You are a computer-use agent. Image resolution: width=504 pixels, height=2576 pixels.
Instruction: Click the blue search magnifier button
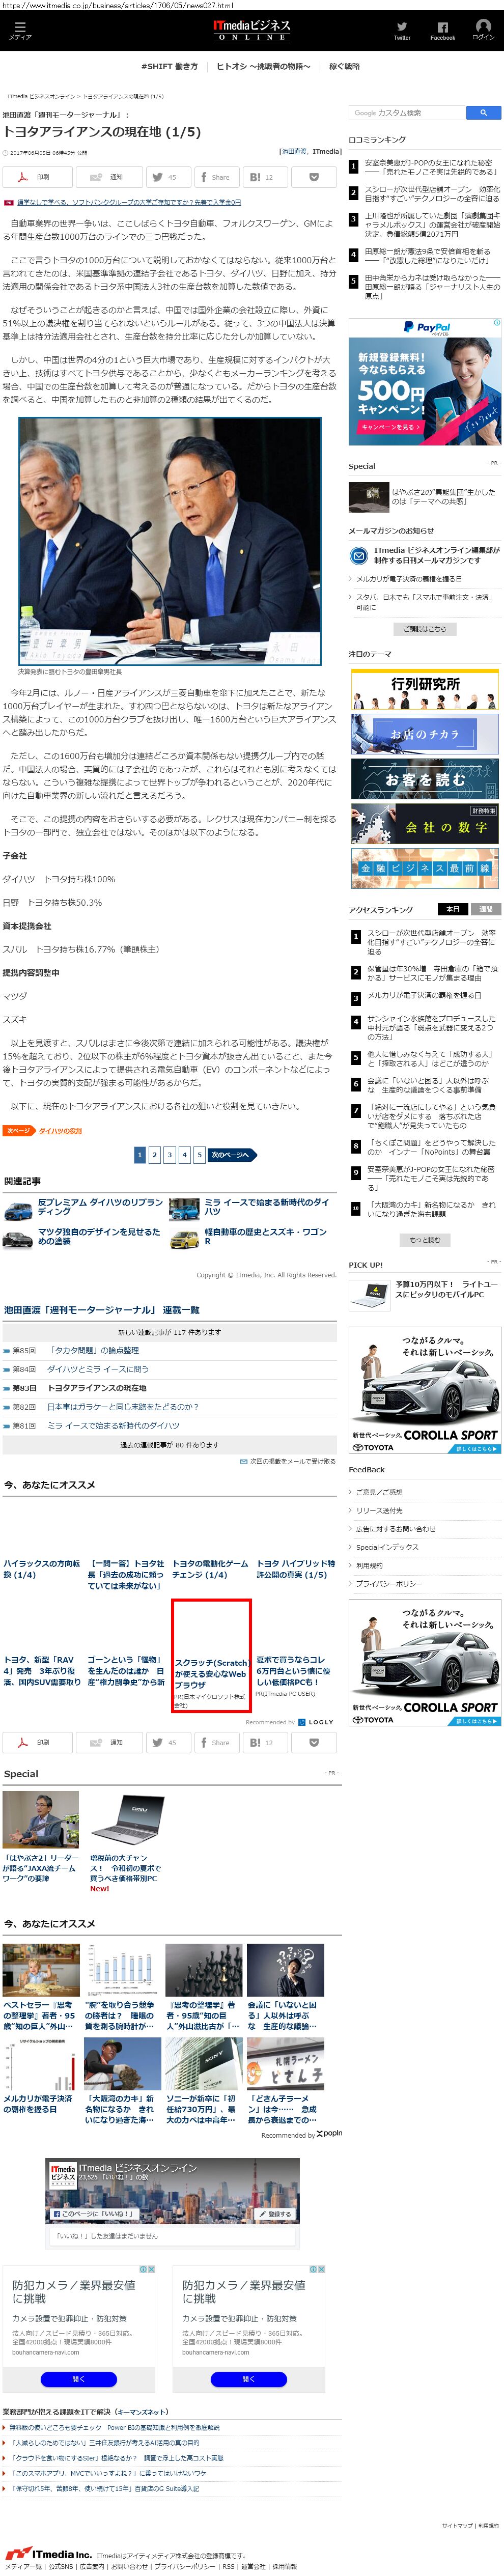483,113
